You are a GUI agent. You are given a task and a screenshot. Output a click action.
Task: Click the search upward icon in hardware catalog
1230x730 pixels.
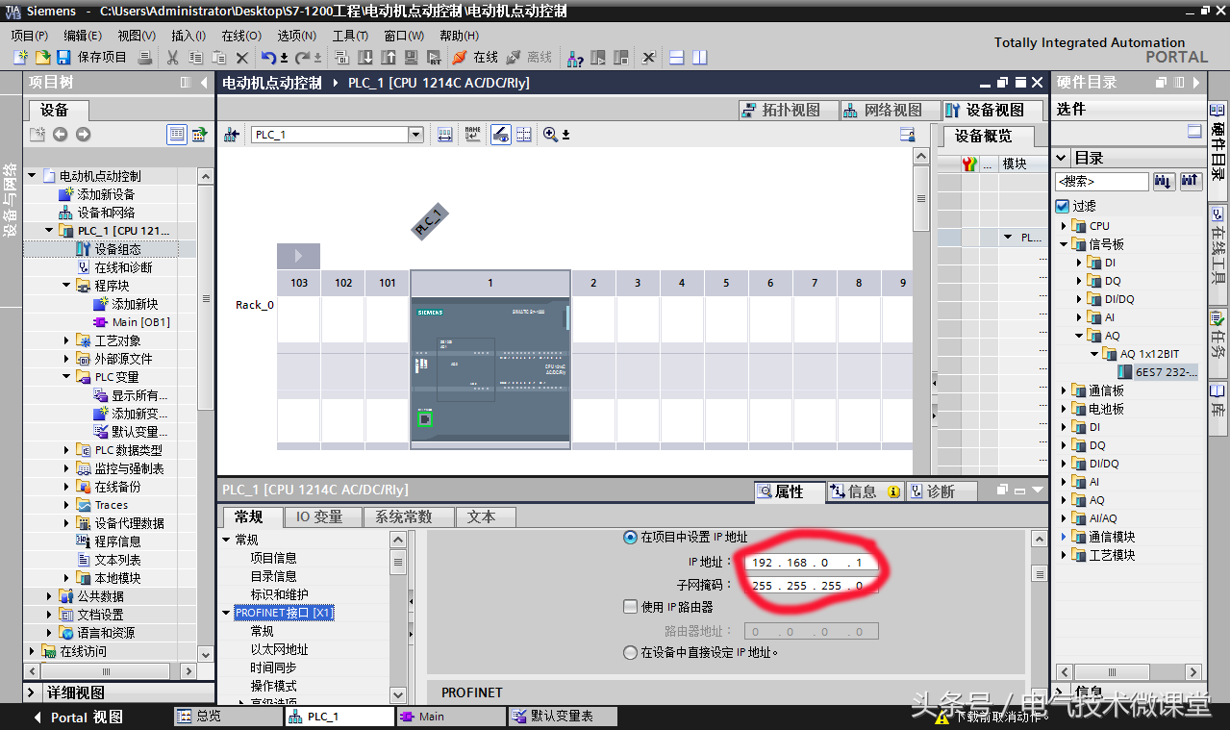tap(1191, 181)
